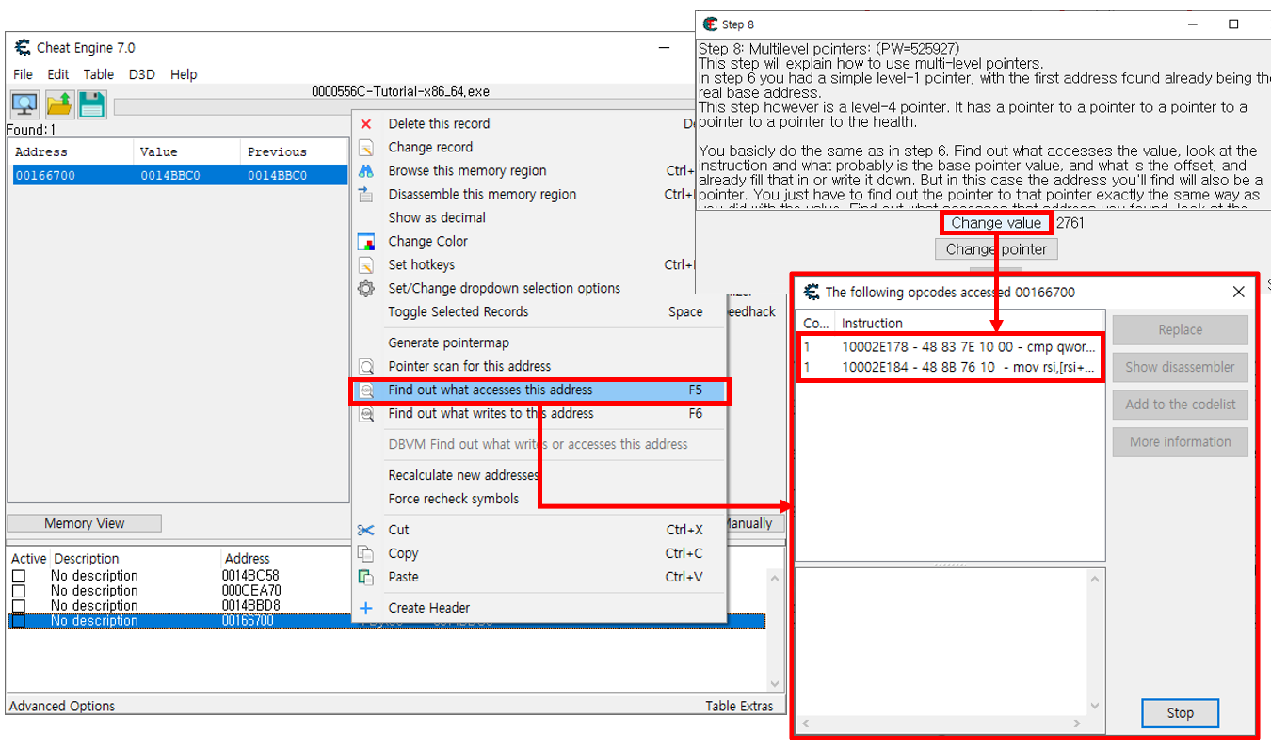Open the Help menu

(x=184, y=74)
